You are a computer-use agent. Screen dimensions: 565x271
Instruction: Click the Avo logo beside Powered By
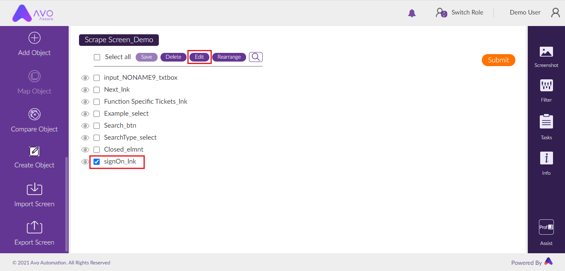[548, 261]
